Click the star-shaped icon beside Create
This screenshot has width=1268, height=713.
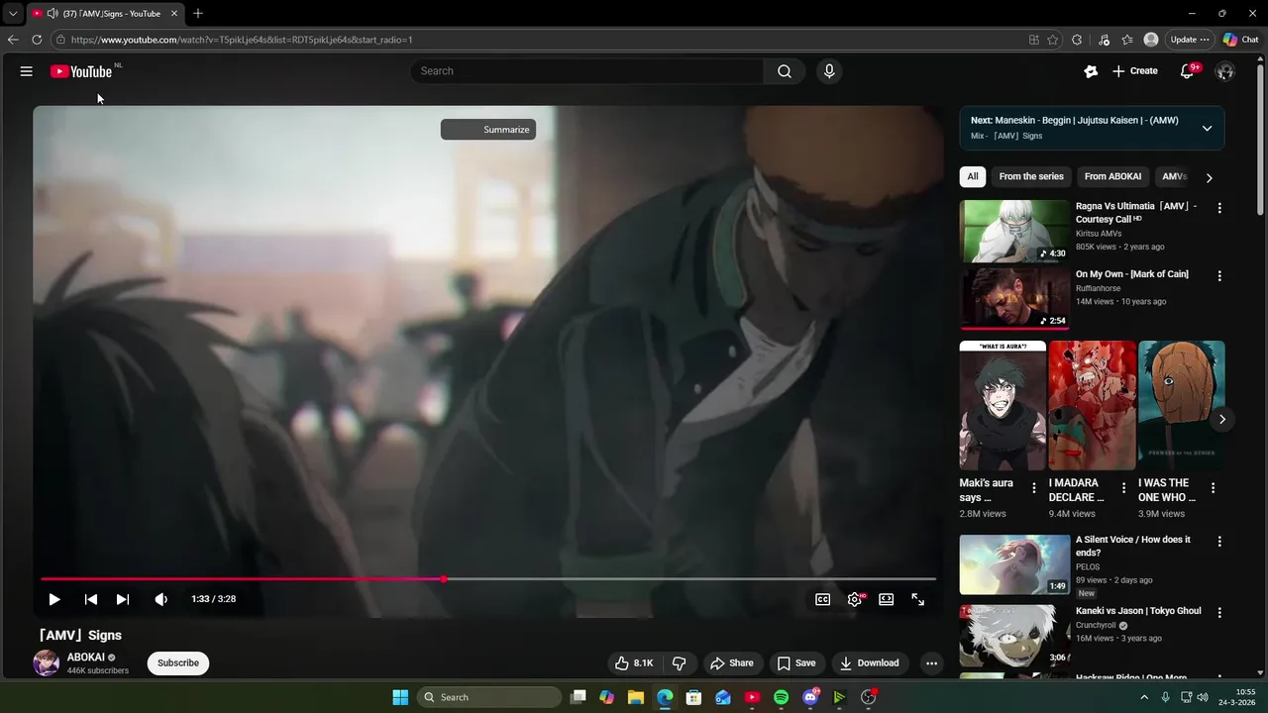[1091, 71]
